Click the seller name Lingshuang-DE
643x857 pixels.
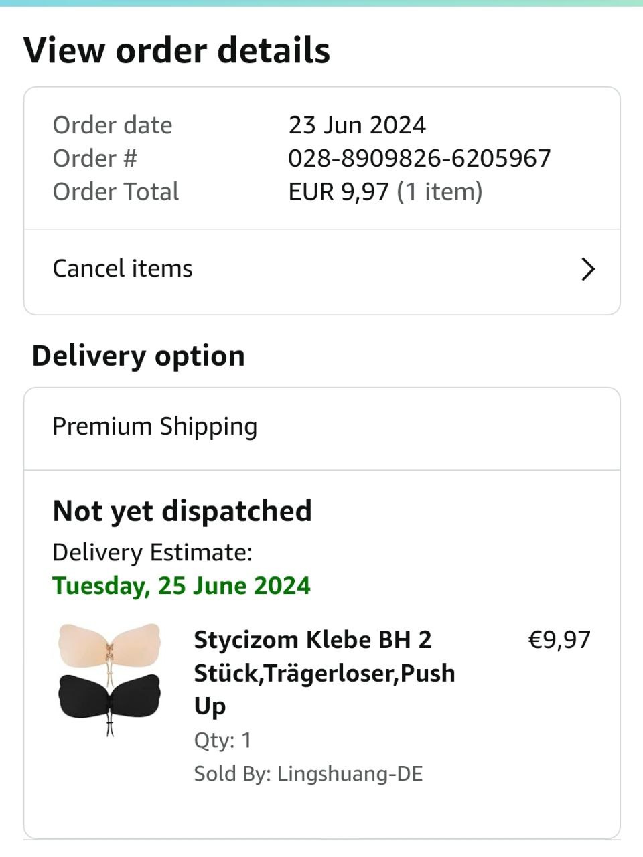pyautogui.click(x=350, y=774)
